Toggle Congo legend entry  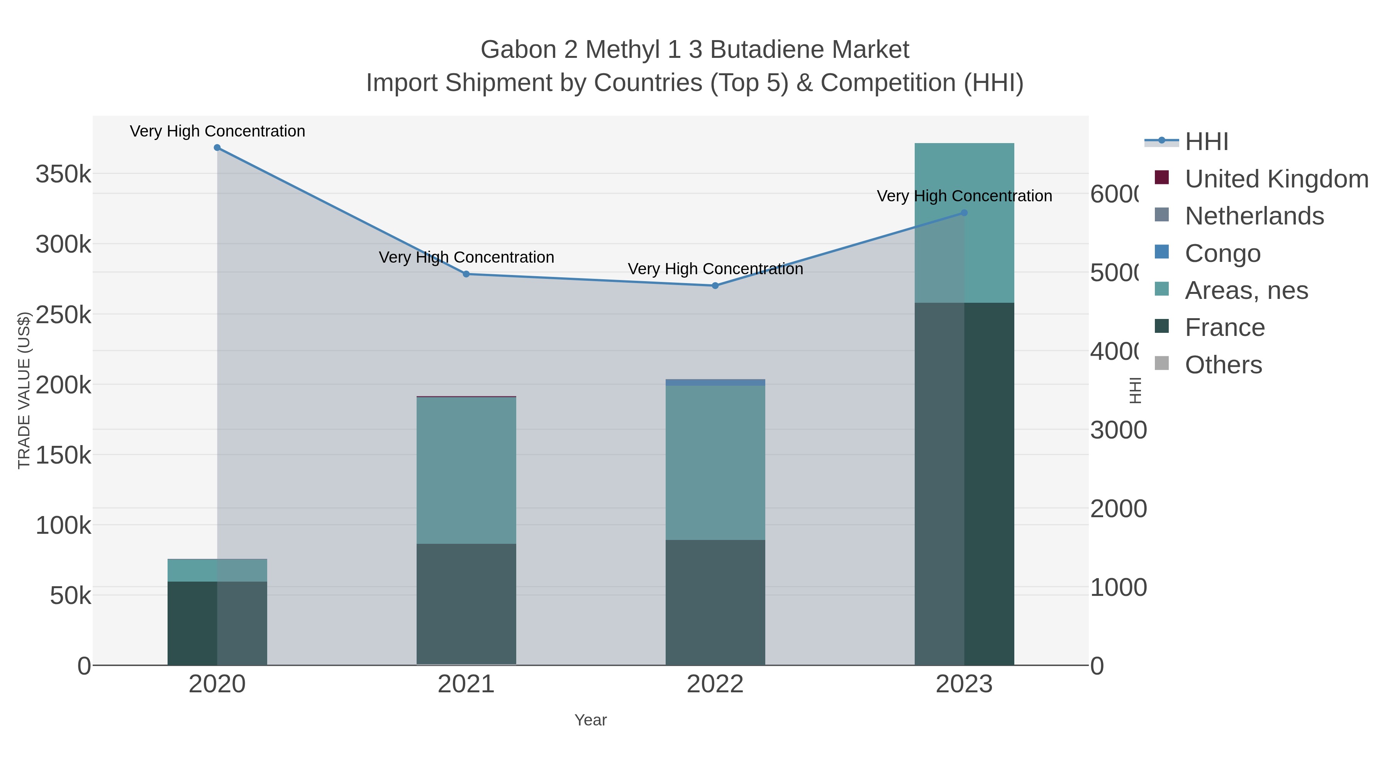tap(1207, 253)
